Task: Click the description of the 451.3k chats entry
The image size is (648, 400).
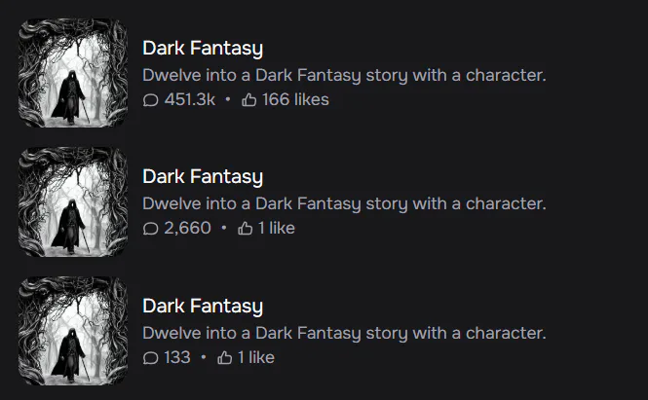Action: point(344,76)
